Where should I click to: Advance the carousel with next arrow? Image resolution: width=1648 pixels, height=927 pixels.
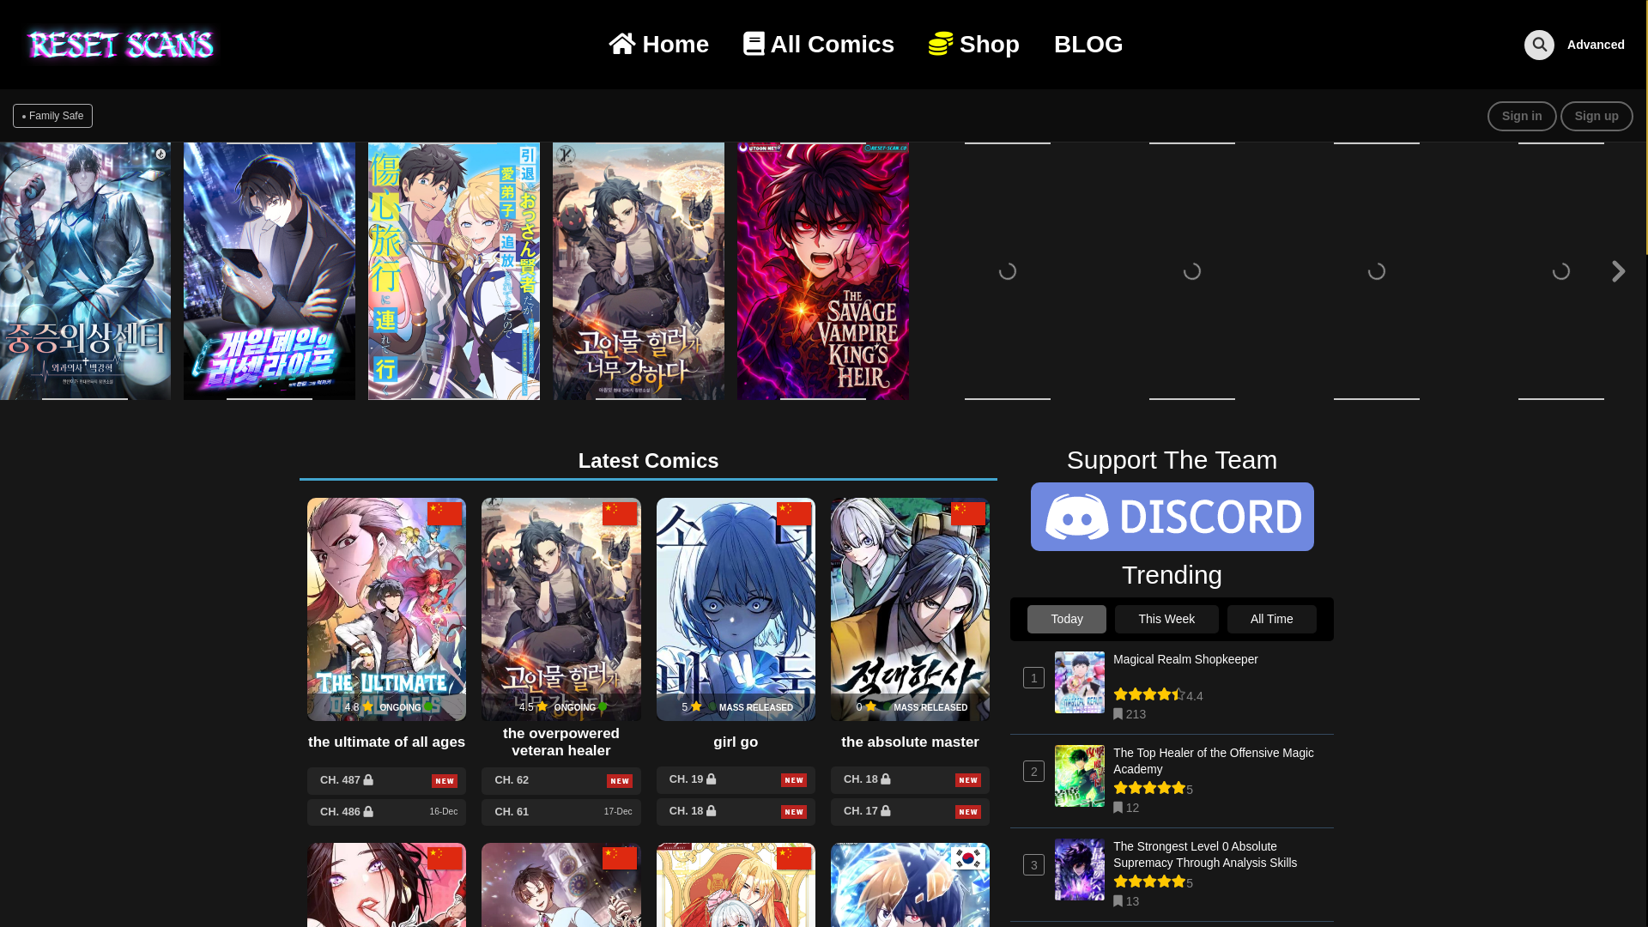tap(1618, 271)
